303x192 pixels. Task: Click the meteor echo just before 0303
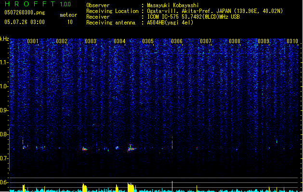(x=85, y=149)
